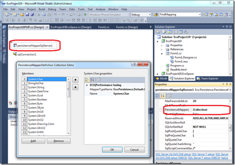Select the sqlConnection1 component

click(x=25, y=55)
